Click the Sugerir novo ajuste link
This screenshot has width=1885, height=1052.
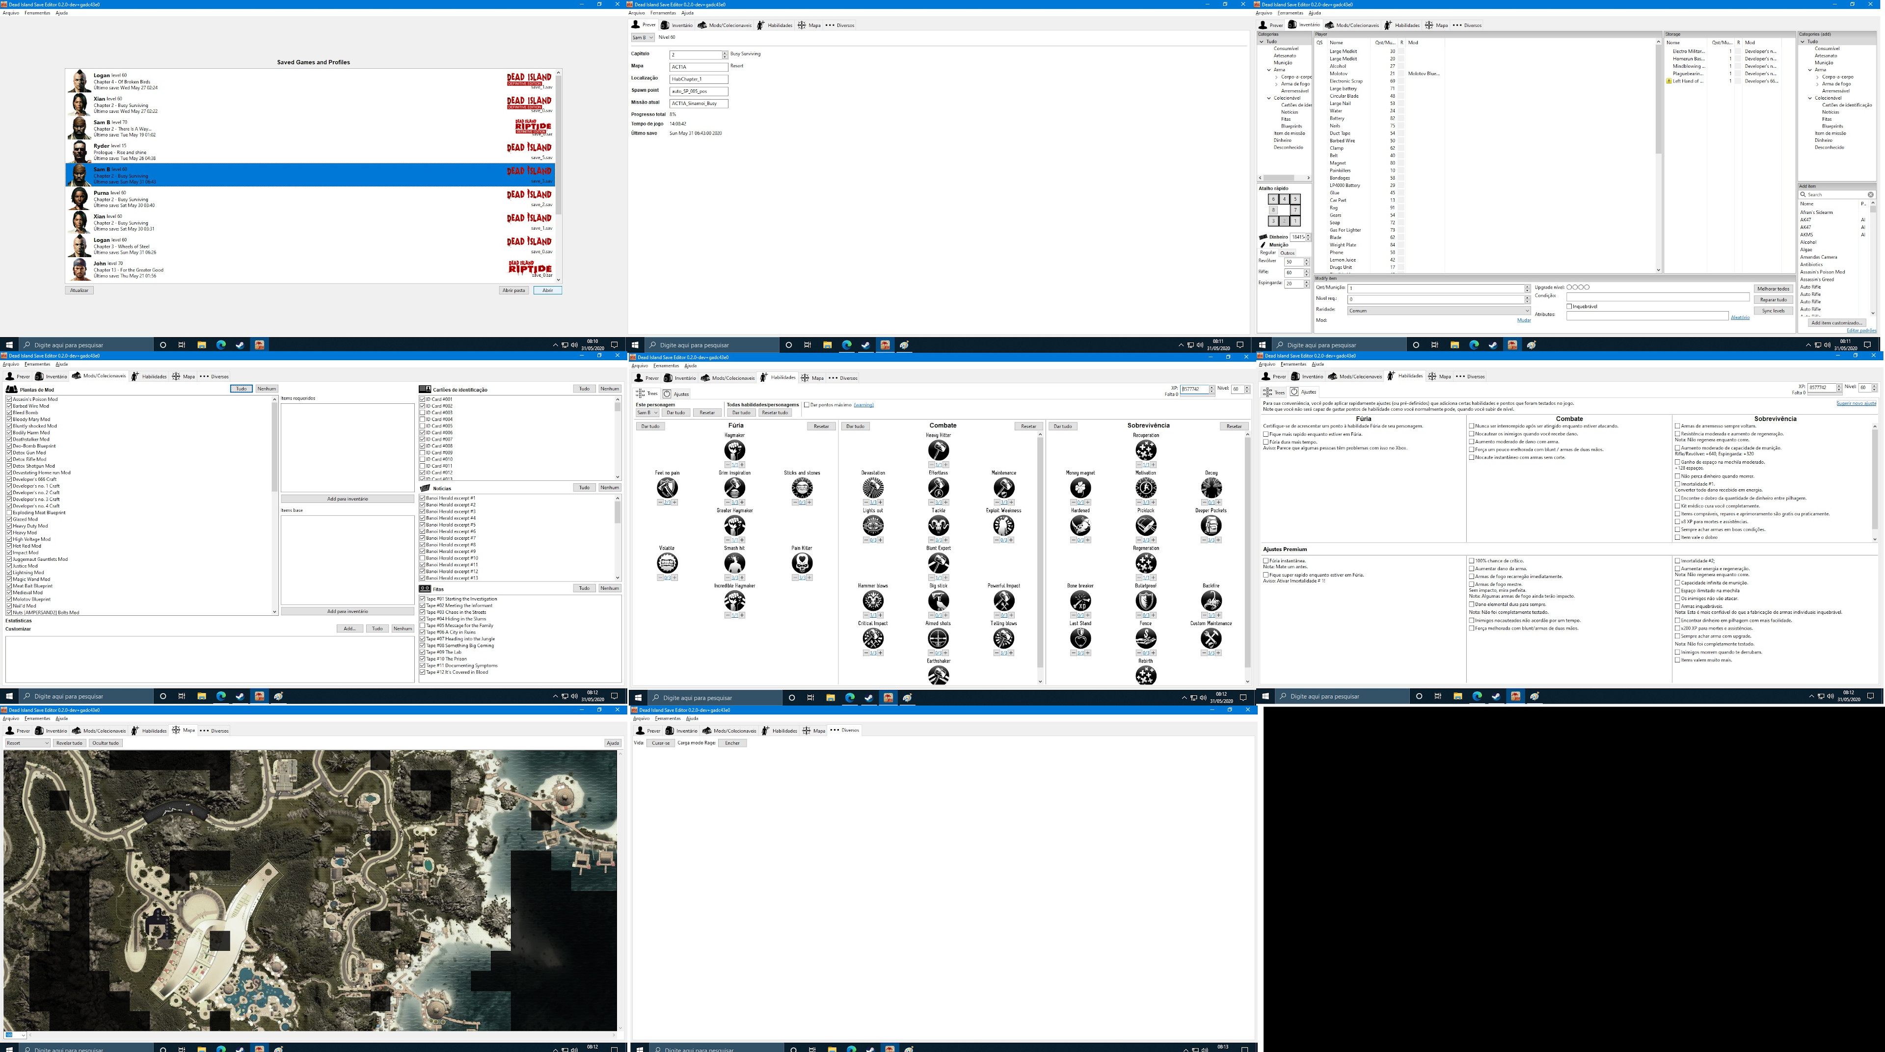tap(1856, 404)
